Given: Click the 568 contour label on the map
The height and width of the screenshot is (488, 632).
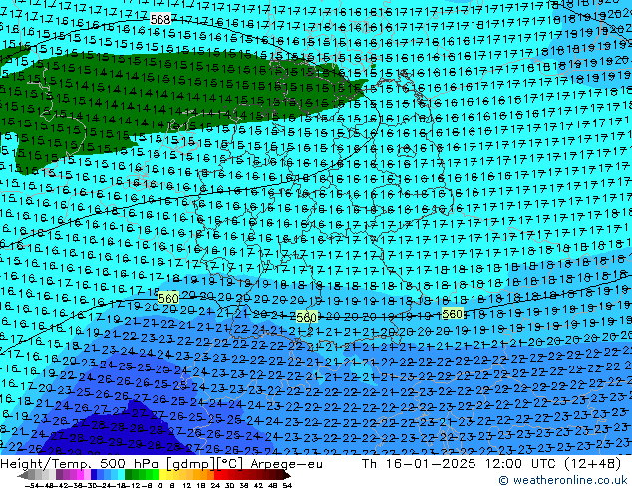Looking at the screenshot, I should tap(160, 19).
